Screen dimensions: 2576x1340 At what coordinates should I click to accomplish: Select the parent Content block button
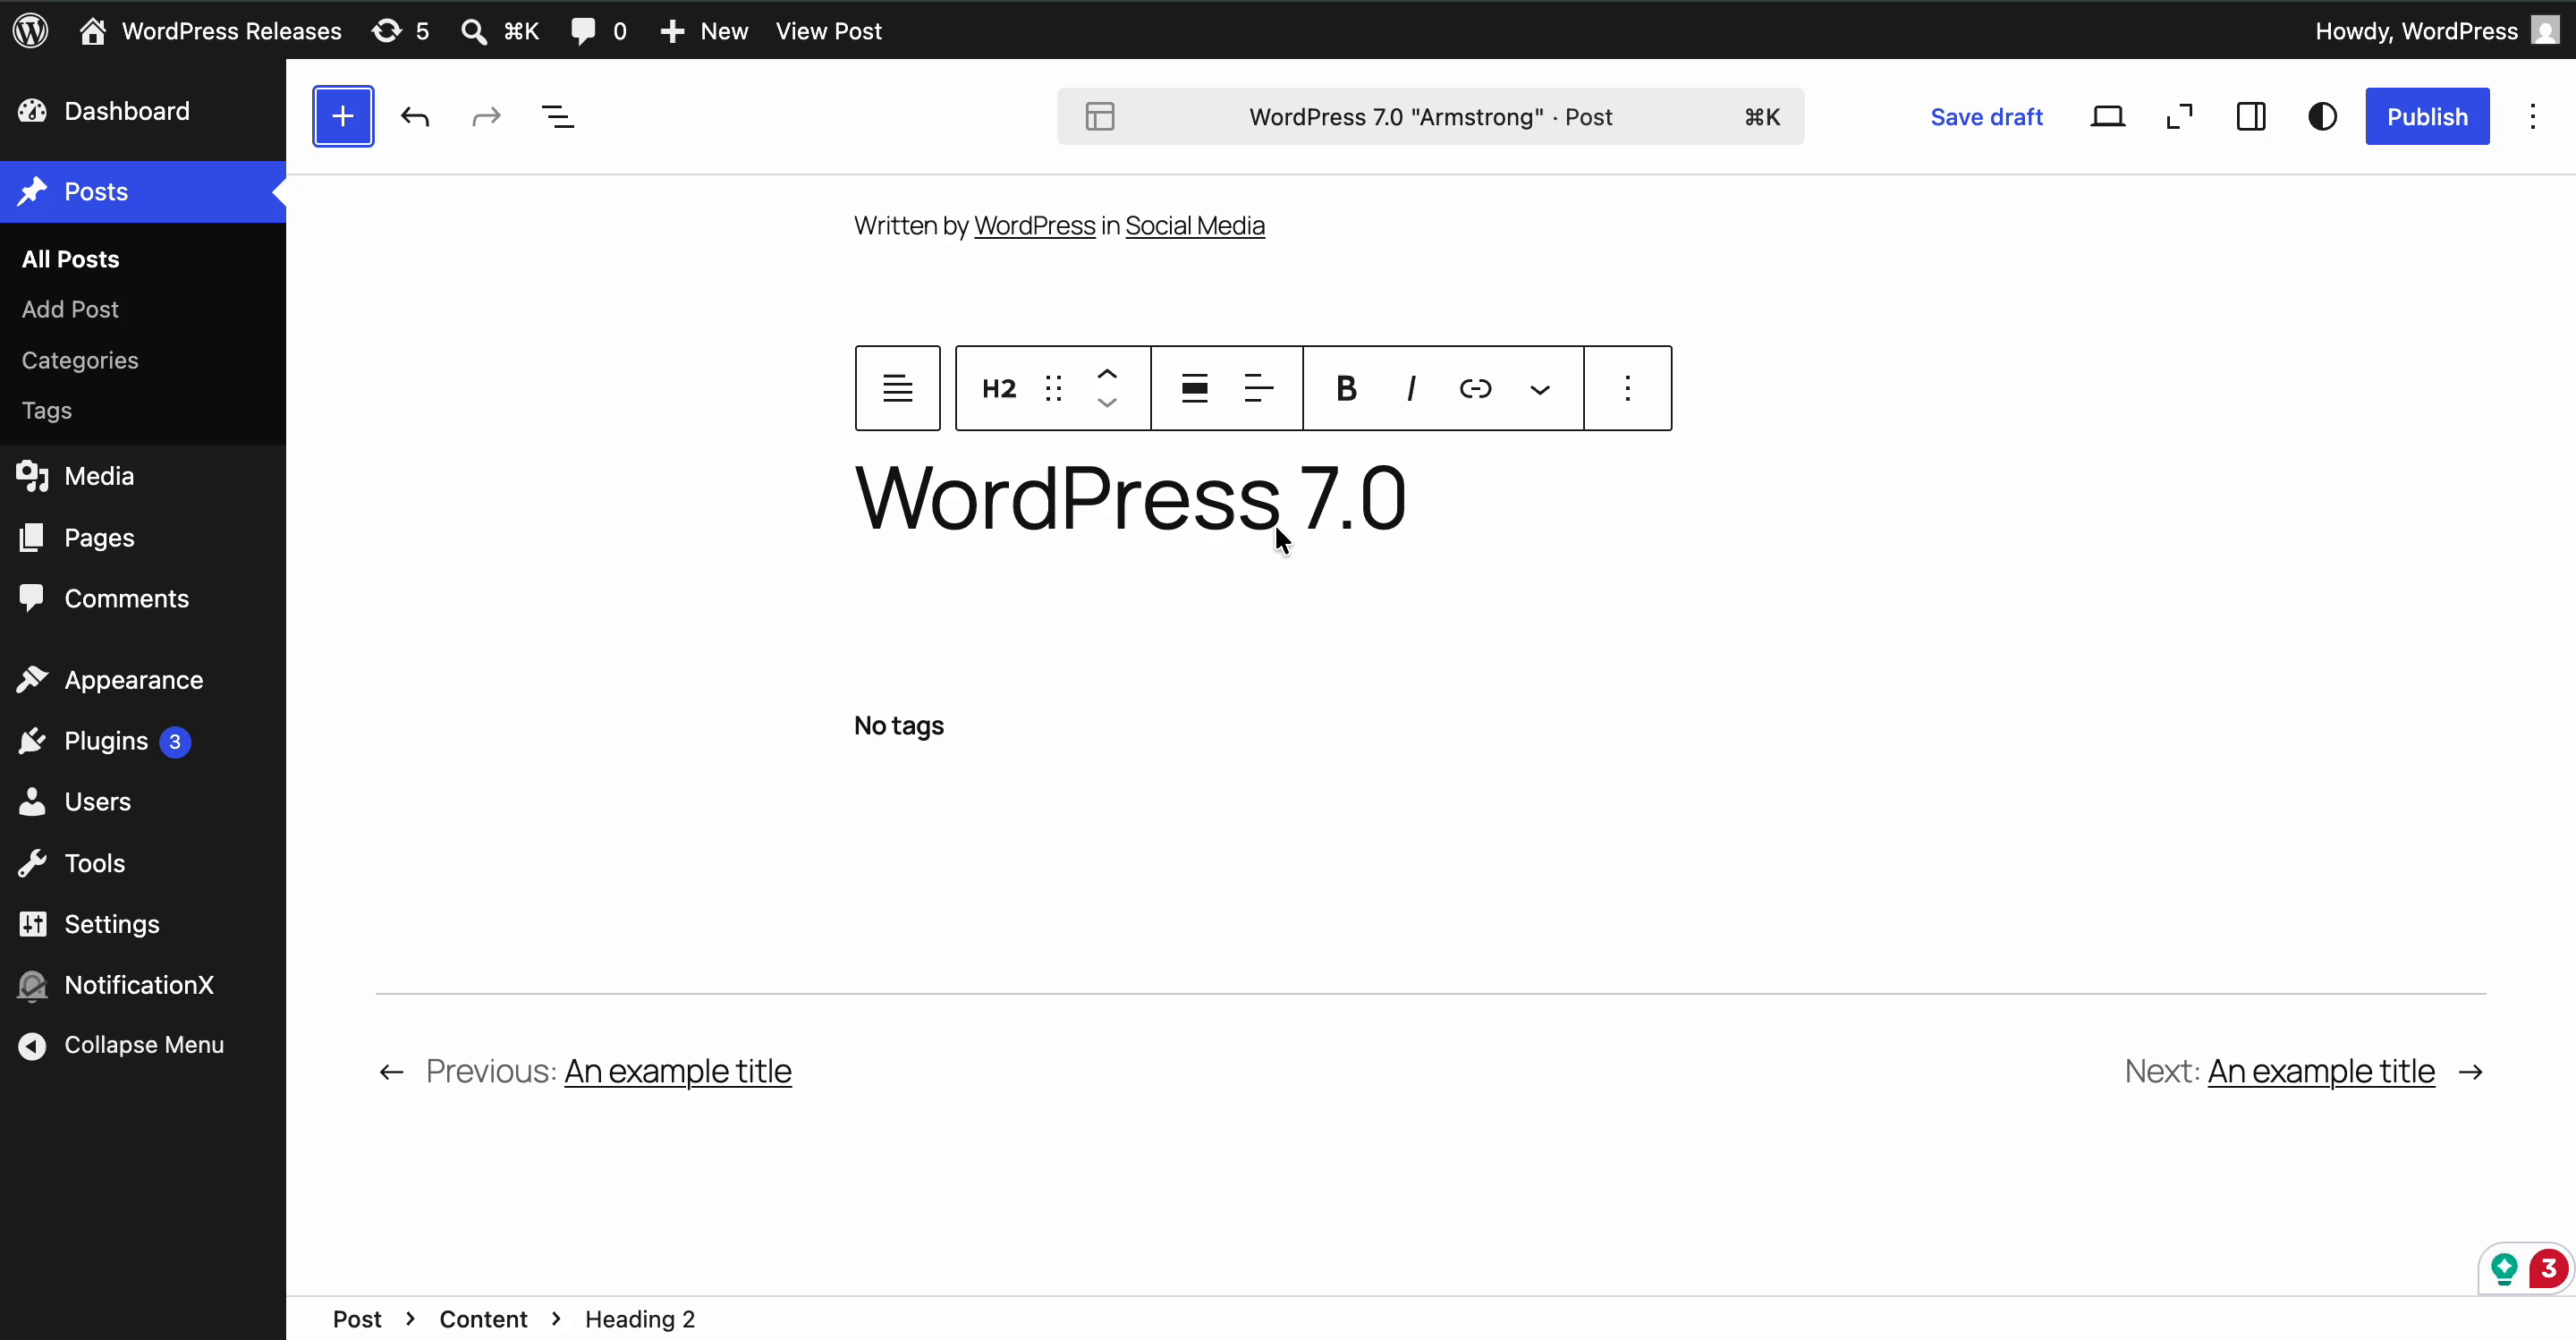[898, 388]
